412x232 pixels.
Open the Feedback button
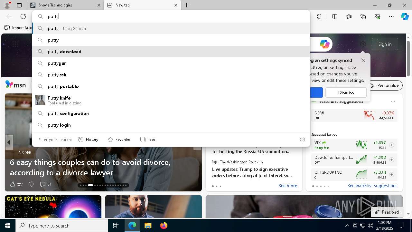click(x=387, y=212)
